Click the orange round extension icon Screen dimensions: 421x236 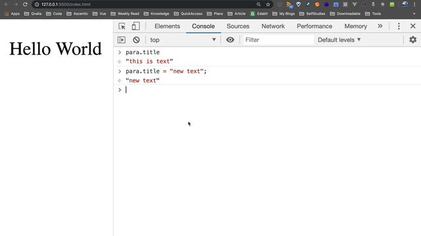[x=317, y=5]
